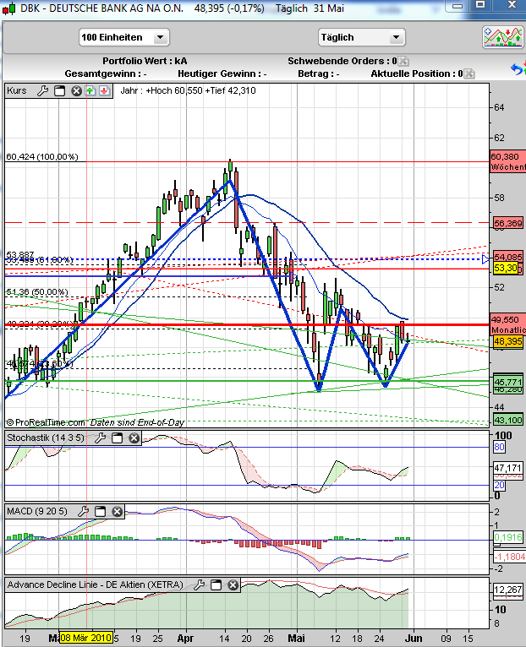Viewport: 526px width, 647px height.
Task: Click the Stochastik (14 3 5) title
Action: tap(46, 438)
